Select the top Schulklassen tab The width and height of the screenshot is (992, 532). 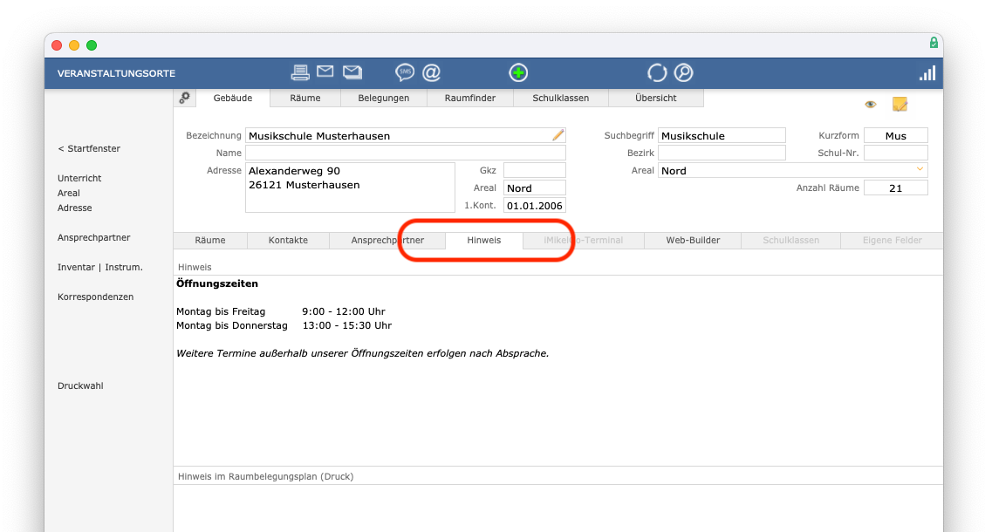pos(560,98)
